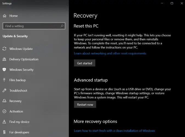Maximize the Settings window

172,3
